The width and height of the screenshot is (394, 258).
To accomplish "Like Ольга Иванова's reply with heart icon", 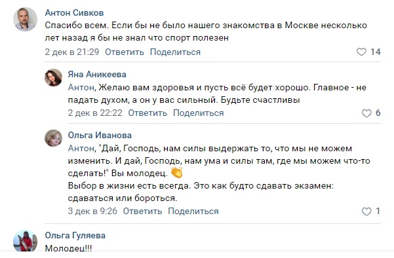I will (366, 212).
